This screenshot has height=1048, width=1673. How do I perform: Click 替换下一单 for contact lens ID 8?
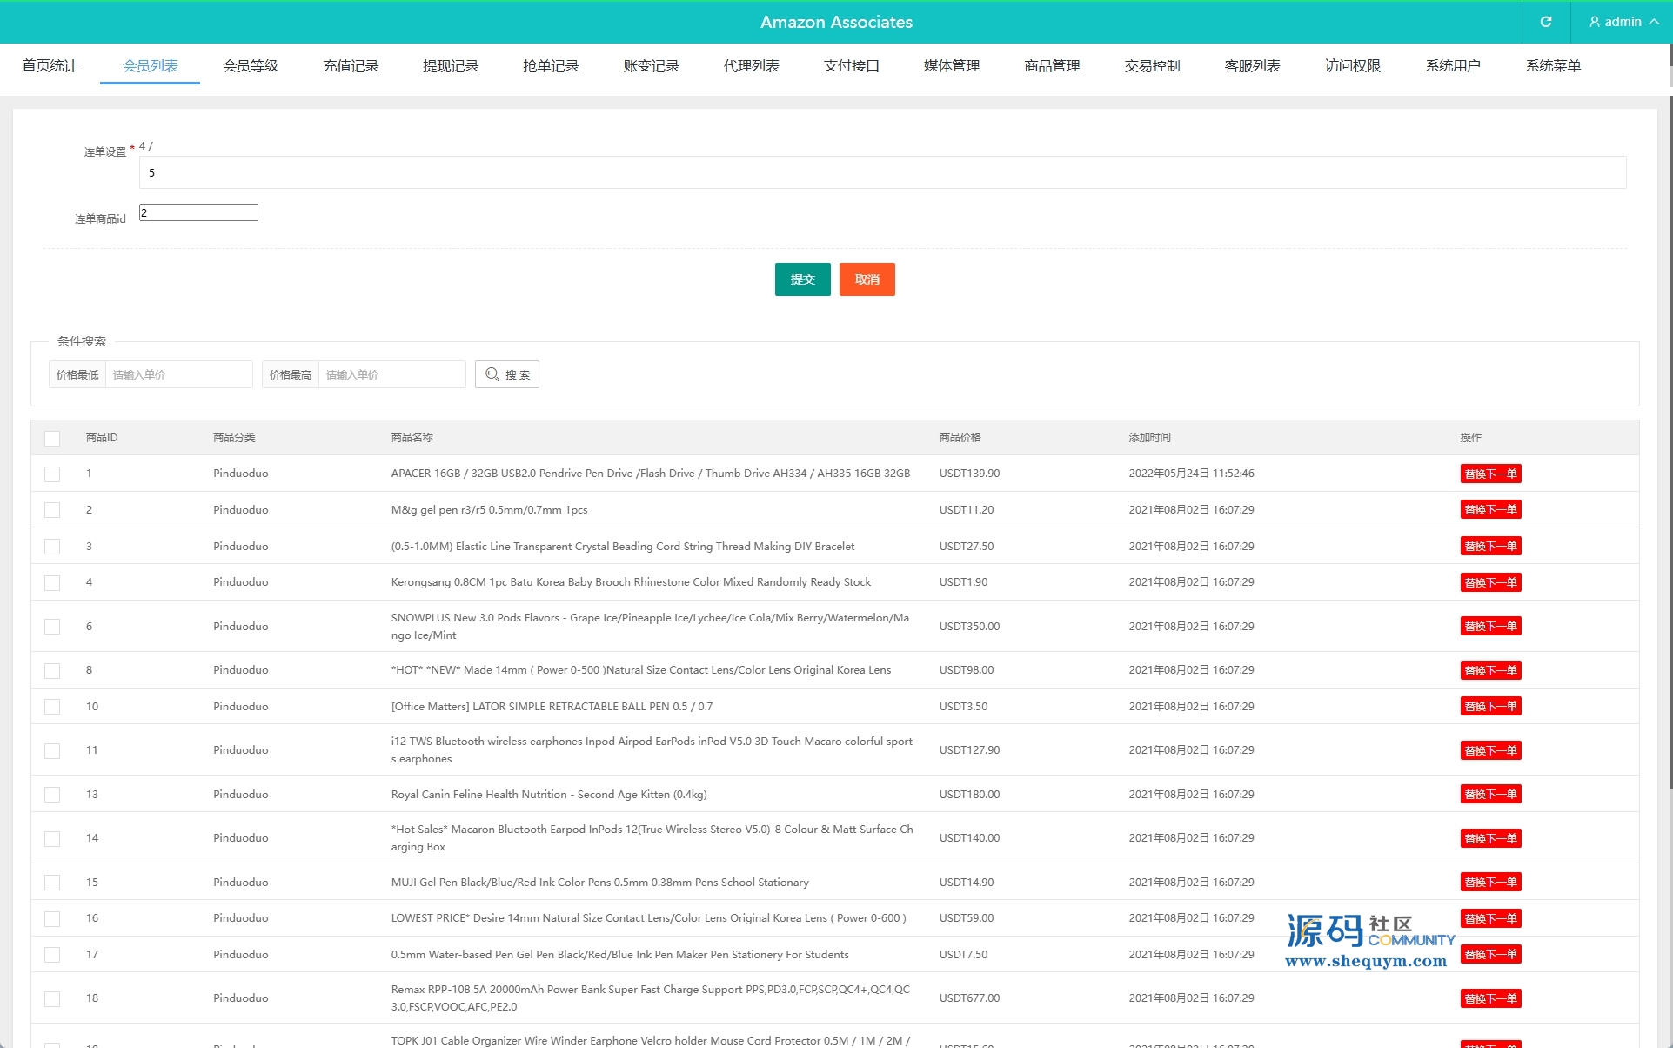coord(1490,670)
